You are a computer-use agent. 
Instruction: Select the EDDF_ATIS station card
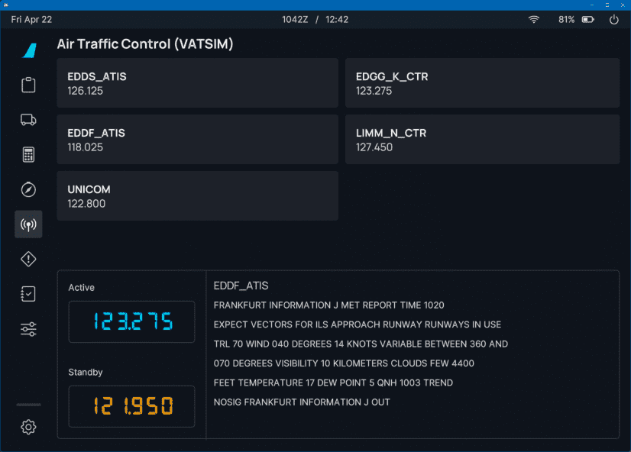coord(197,140)
